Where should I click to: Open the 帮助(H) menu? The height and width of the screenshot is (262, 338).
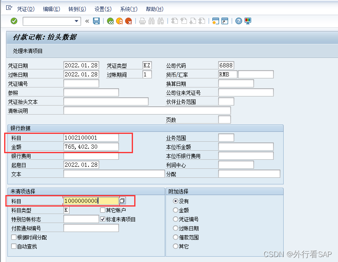click(154, 9)
